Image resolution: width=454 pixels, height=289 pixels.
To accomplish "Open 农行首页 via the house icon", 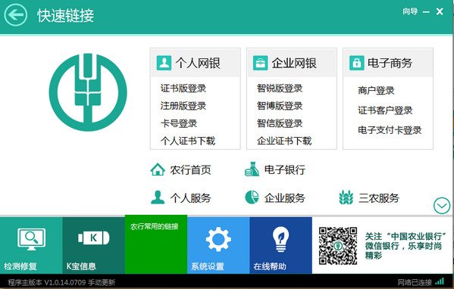I will click(x=158, y=169).
